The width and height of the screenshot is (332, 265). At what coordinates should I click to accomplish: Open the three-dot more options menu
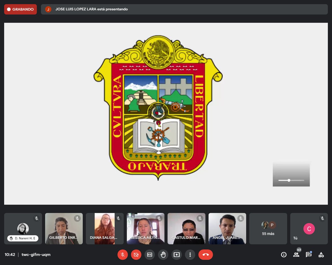[190, 255]
